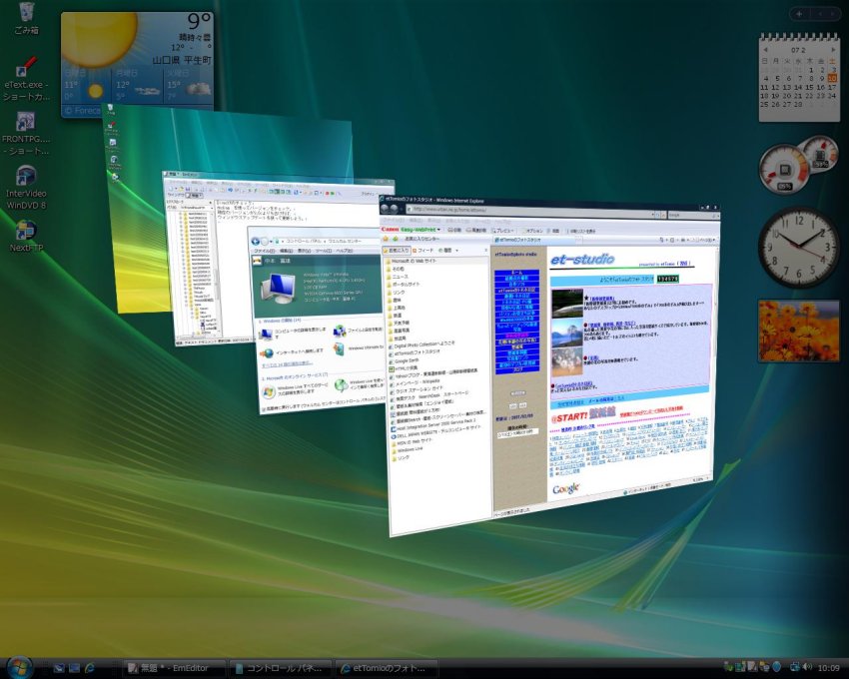The height and width of the screenshot is (679, 849).
Task: Open 表示 menu in Welcome Center window
Action: pos(305,251)
